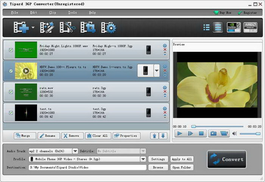Take a snapshot with camera icon
The height and width of the screenshot is (182, 265).
[213, 133]
